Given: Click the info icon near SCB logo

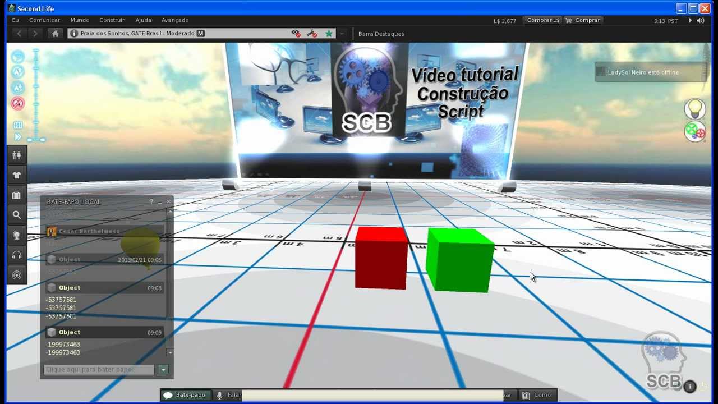Looking at the screenshot, I should (689, 386).
